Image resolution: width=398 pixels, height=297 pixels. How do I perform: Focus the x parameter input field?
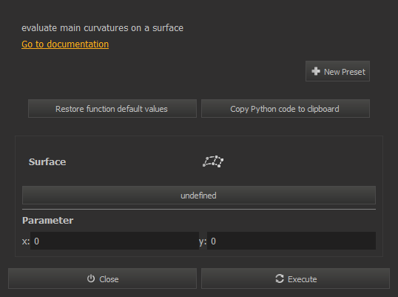pos(115,241)
